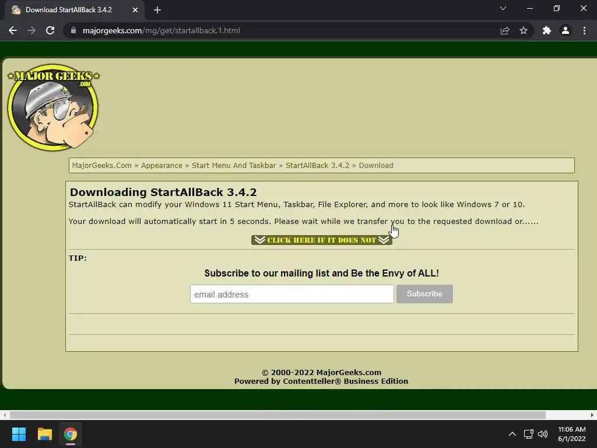The image size is (597, 448).
Task: Click the forward navigation arrow
Action: point(31,30)
